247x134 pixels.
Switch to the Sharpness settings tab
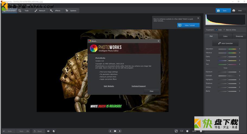(x=239, y=36)
